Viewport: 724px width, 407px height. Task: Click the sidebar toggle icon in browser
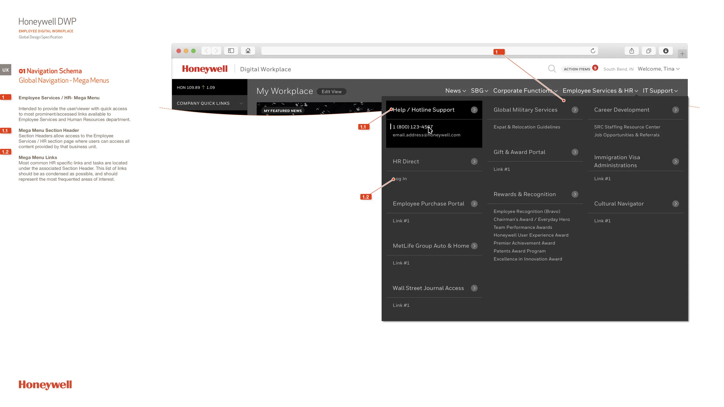tap(231, 51)
